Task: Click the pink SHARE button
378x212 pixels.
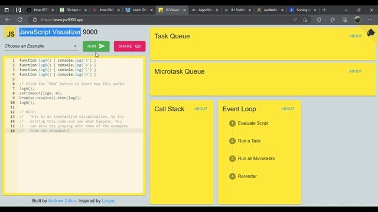Action: point(130,46)
